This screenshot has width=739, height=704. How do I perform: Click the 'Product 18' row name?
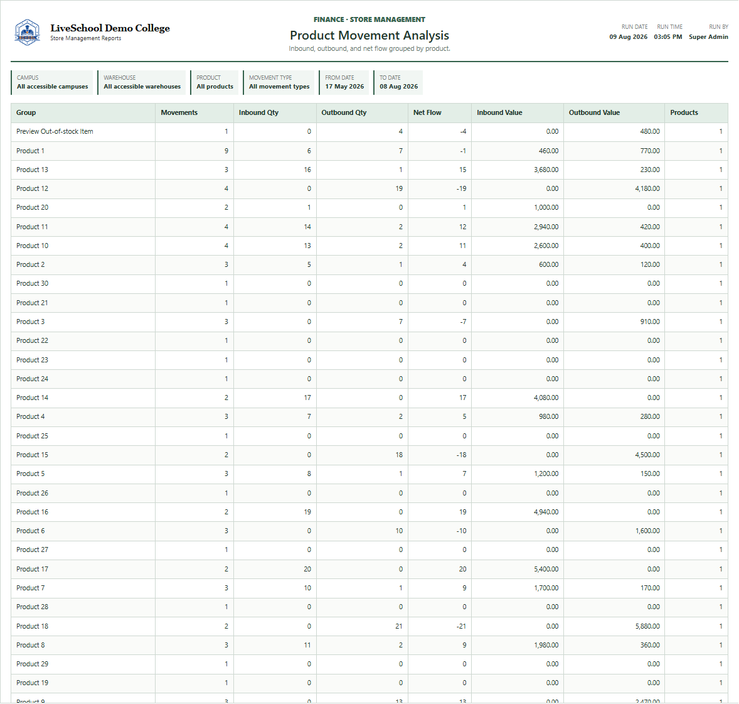[x=32, y=626]
